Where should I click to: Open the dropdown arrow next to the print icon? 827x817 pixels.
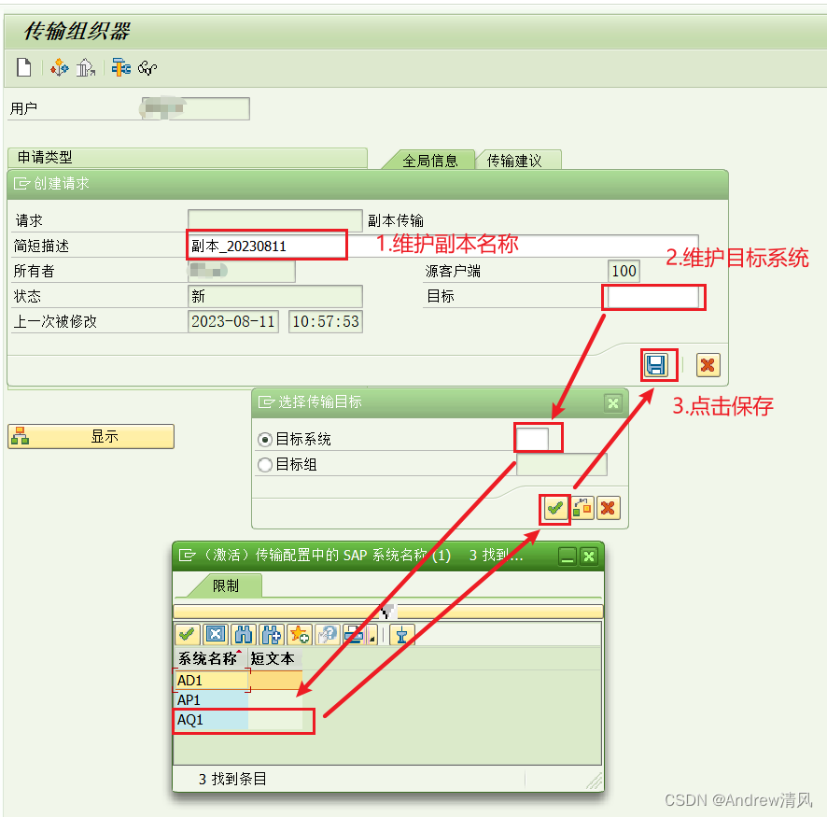[x=371, y=637]
